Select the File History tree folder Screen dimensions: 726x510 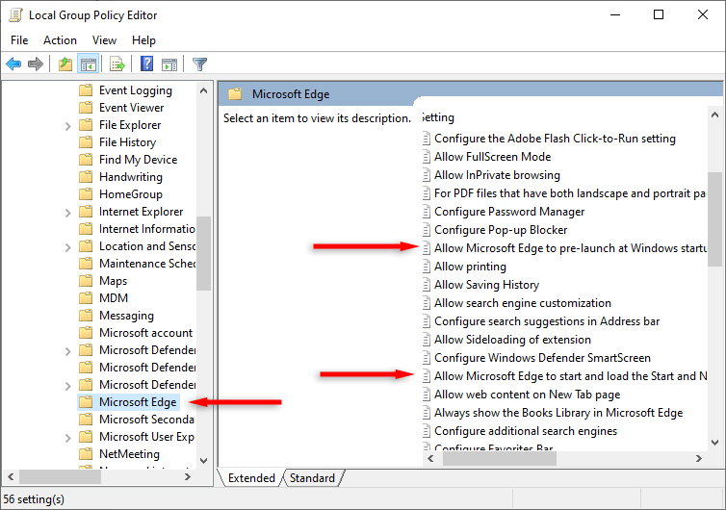click(127, 142)
